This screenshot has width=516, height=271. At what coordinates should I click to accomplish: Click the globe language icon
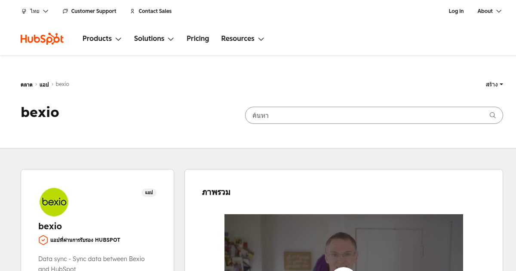(24, 11)
